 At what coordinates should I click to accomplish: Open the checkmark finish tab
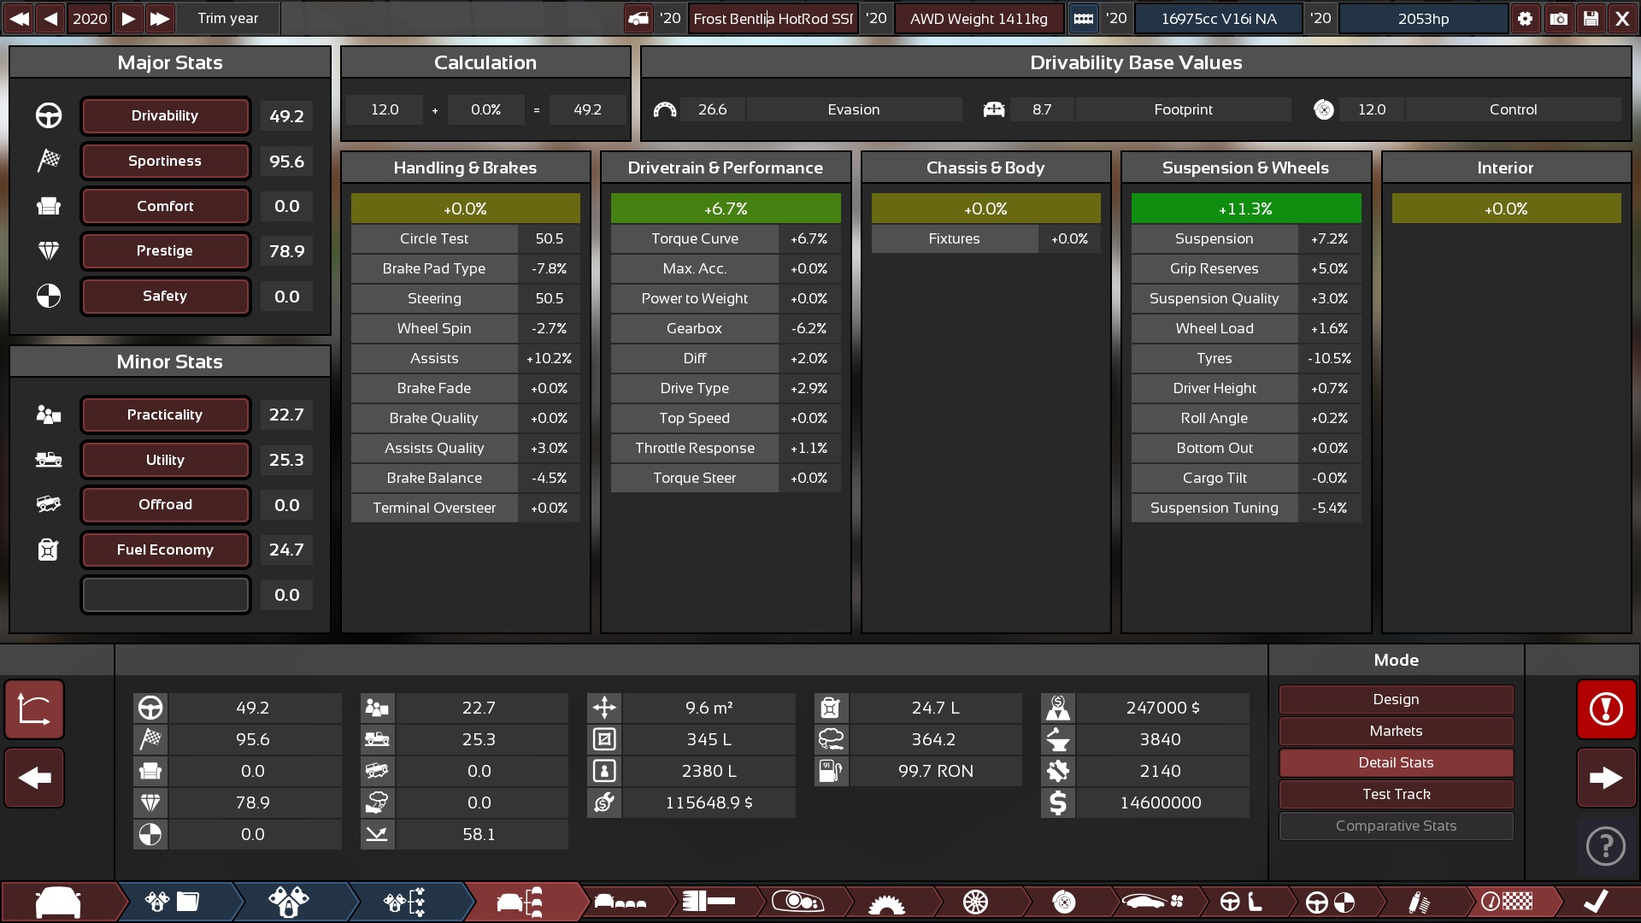tap(1596, 902)
